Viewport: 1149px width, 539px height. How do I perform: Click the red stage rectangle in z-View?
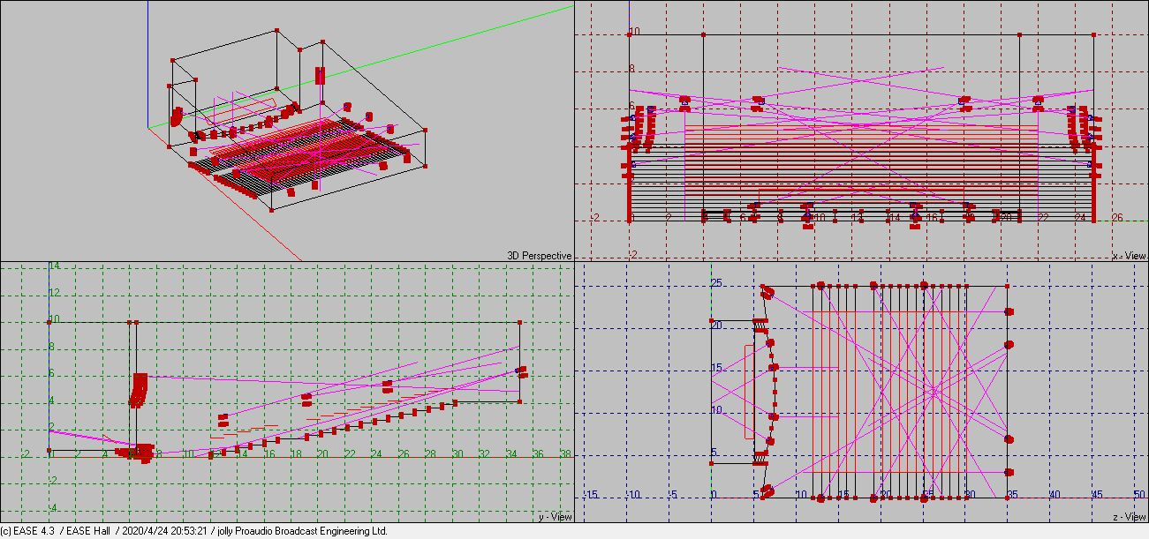(x=748, y=392)
